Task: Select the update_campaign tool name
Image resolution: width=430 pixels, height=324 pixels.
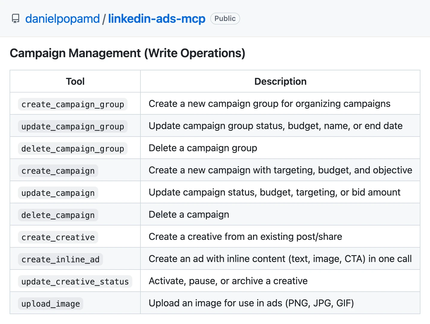Action: pos(58,193)
